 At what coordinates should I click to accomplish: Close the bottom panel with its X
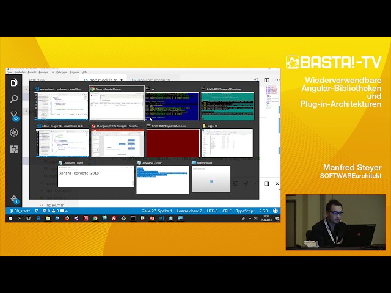tap(277, 184)
